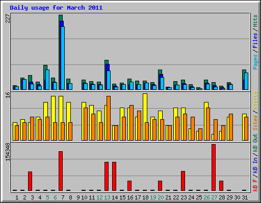Select the tall orange Sites bar for day 13
The height and width of the screenshot is (203, 261).
click(109, 118)
